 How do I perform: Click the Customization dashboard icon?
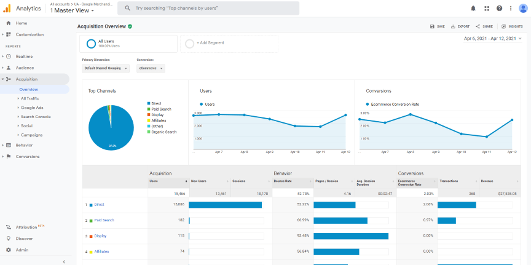click(x=9, y=34)
